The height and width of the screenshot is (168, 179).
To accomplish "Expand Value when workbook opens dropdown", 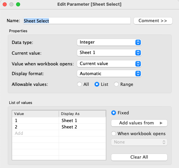I will click(109, 64).
